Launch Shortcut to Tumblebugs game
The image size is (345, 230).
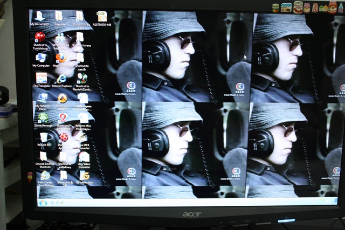pyautogui.click(x=40, y=41)
